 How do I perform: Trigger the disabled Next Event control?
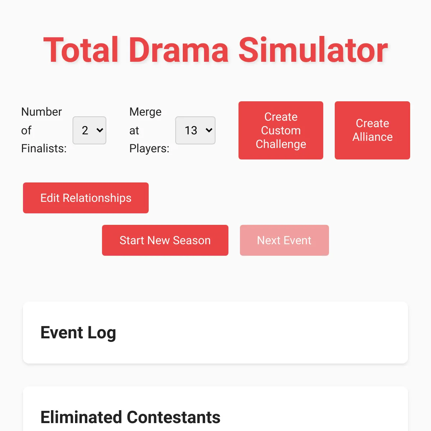coord(284,240)
